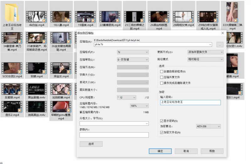
Task: Check 操作完成后删除源文件 option
Action: 162,83
